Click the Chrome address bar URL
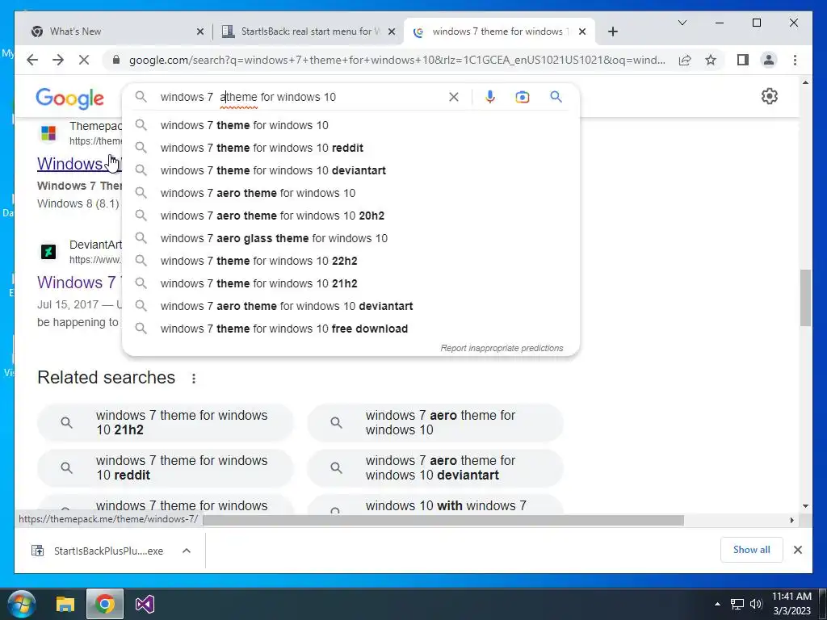This screenshot has width=827, height=620. pyautogui.click(x=397, y=60)
